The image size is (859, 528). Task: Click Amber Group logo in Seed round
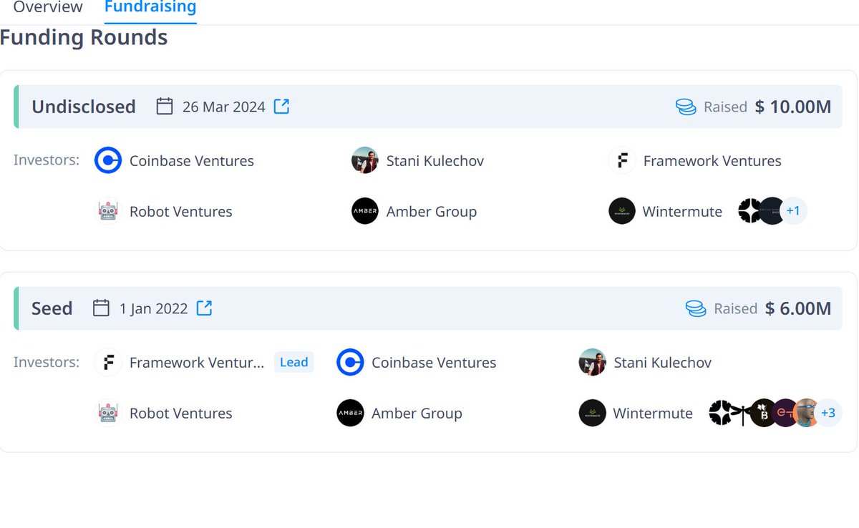(350, 414)
